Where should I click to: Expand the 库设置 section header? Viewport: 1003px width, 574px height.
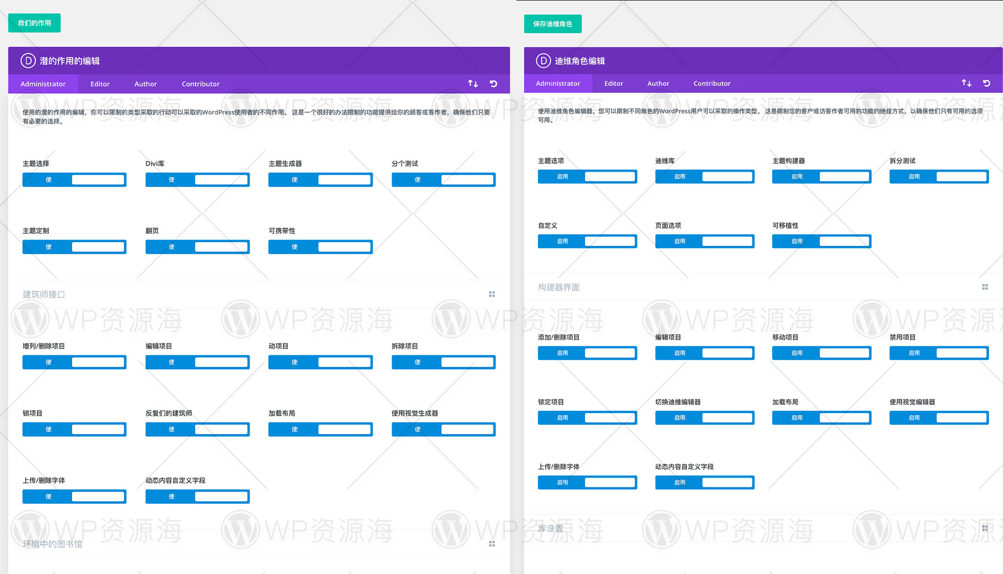pos(763,528)
